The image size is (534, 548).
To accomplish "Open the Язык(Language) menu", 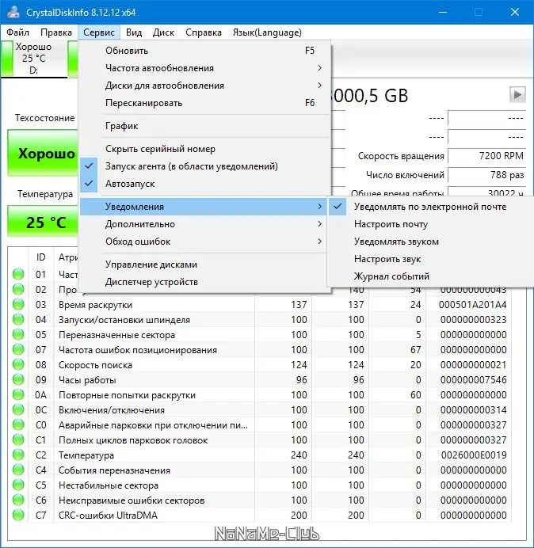I will pyautogui.click(x=267, y=32).
